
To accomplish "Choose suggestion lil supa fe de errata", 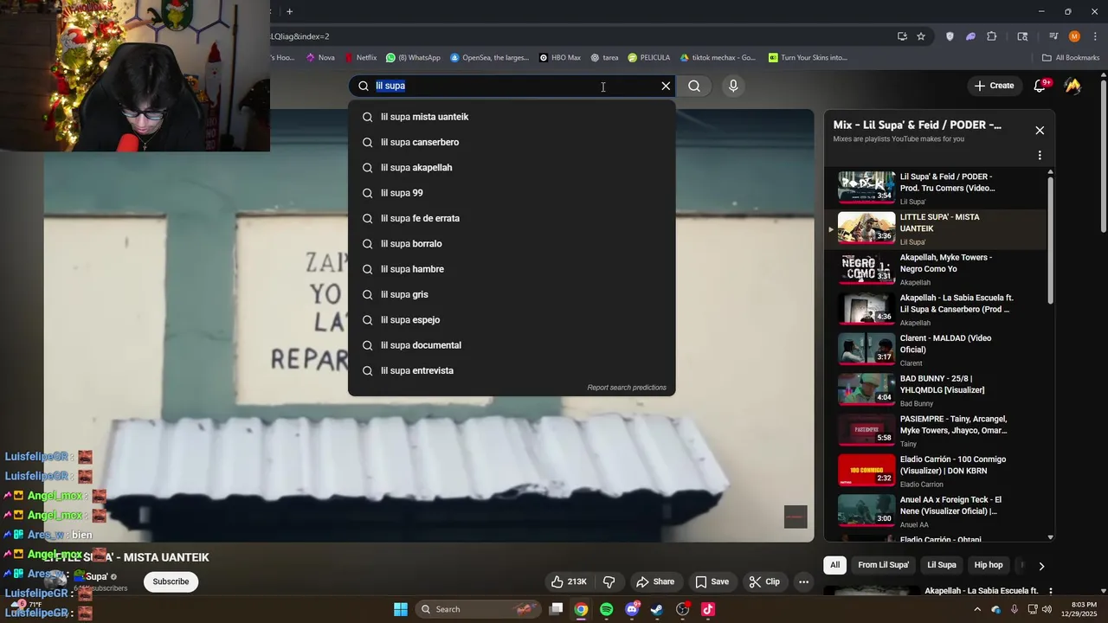I will [x=512, y=218].
